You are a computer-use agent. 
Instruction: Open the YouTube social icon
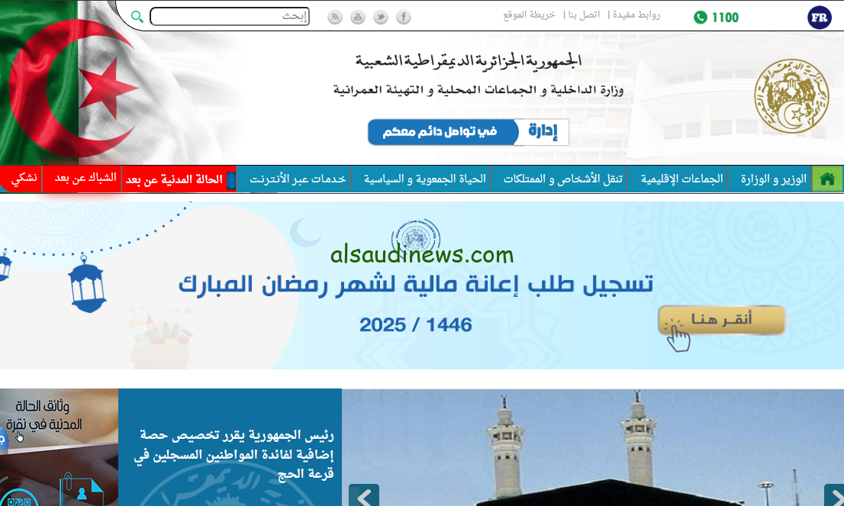357,18
